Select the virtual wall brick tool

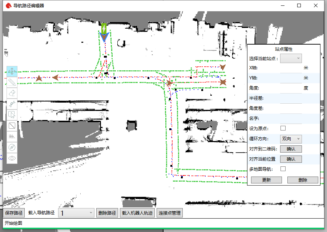point(12,137)
